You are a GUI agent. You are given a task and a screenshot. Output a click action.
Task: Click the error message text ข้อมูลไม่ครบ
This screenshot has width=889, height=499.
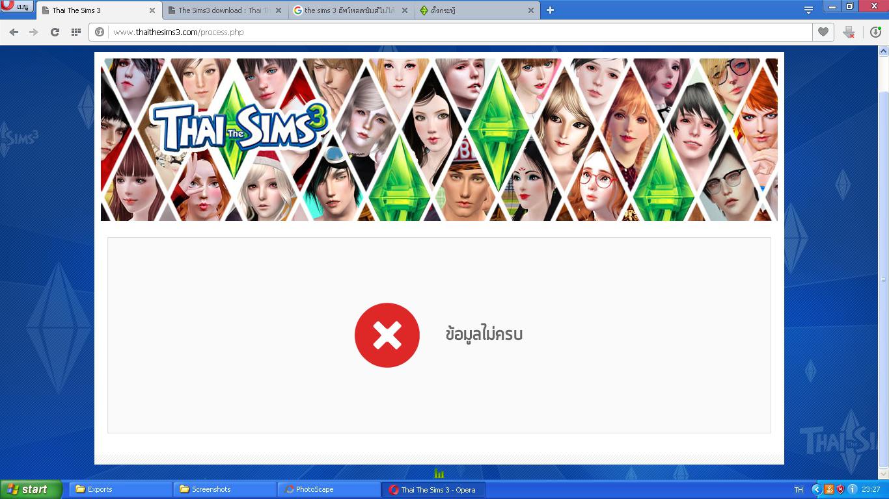pos(484,335)
